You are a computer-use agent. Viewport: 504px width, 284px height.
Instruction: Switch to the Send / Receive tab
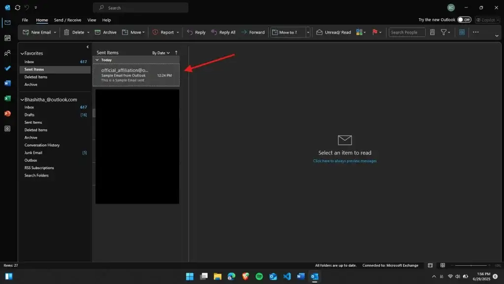[67, 20]
